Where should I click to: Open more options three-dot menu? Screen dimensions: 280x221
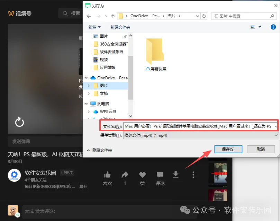(x=193, y=175)
